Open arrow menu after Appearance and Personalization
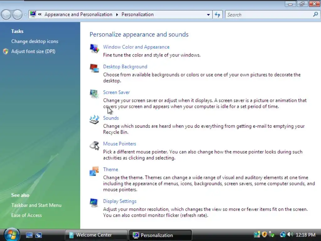Screen dimensions: 321x241 (x=117, y=14)
